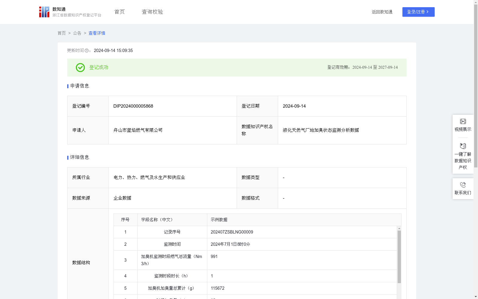Click the help icon beside 更新时间
Image resolution: width=478 pixels, height=299 pixels.
[x=87, y=51]
